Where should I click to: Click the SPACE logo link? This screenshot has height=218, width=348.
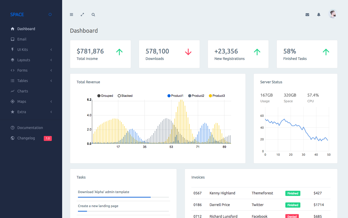pyautogui.click(x=17, y=15)
